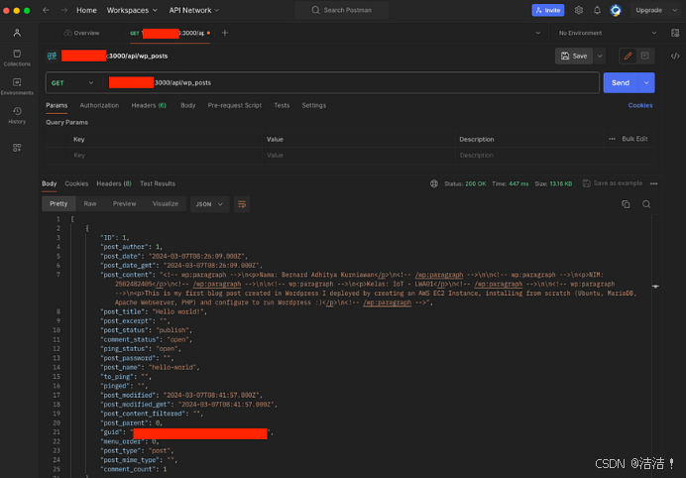Click the user profile icon in sidebar
Image resolution: width=686 pixels, height=478 pixels.
(17, 33)
